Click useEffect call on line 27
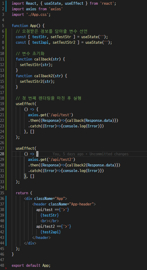The height and width of the screenshot is (270, 147). (x=25, y=148)
